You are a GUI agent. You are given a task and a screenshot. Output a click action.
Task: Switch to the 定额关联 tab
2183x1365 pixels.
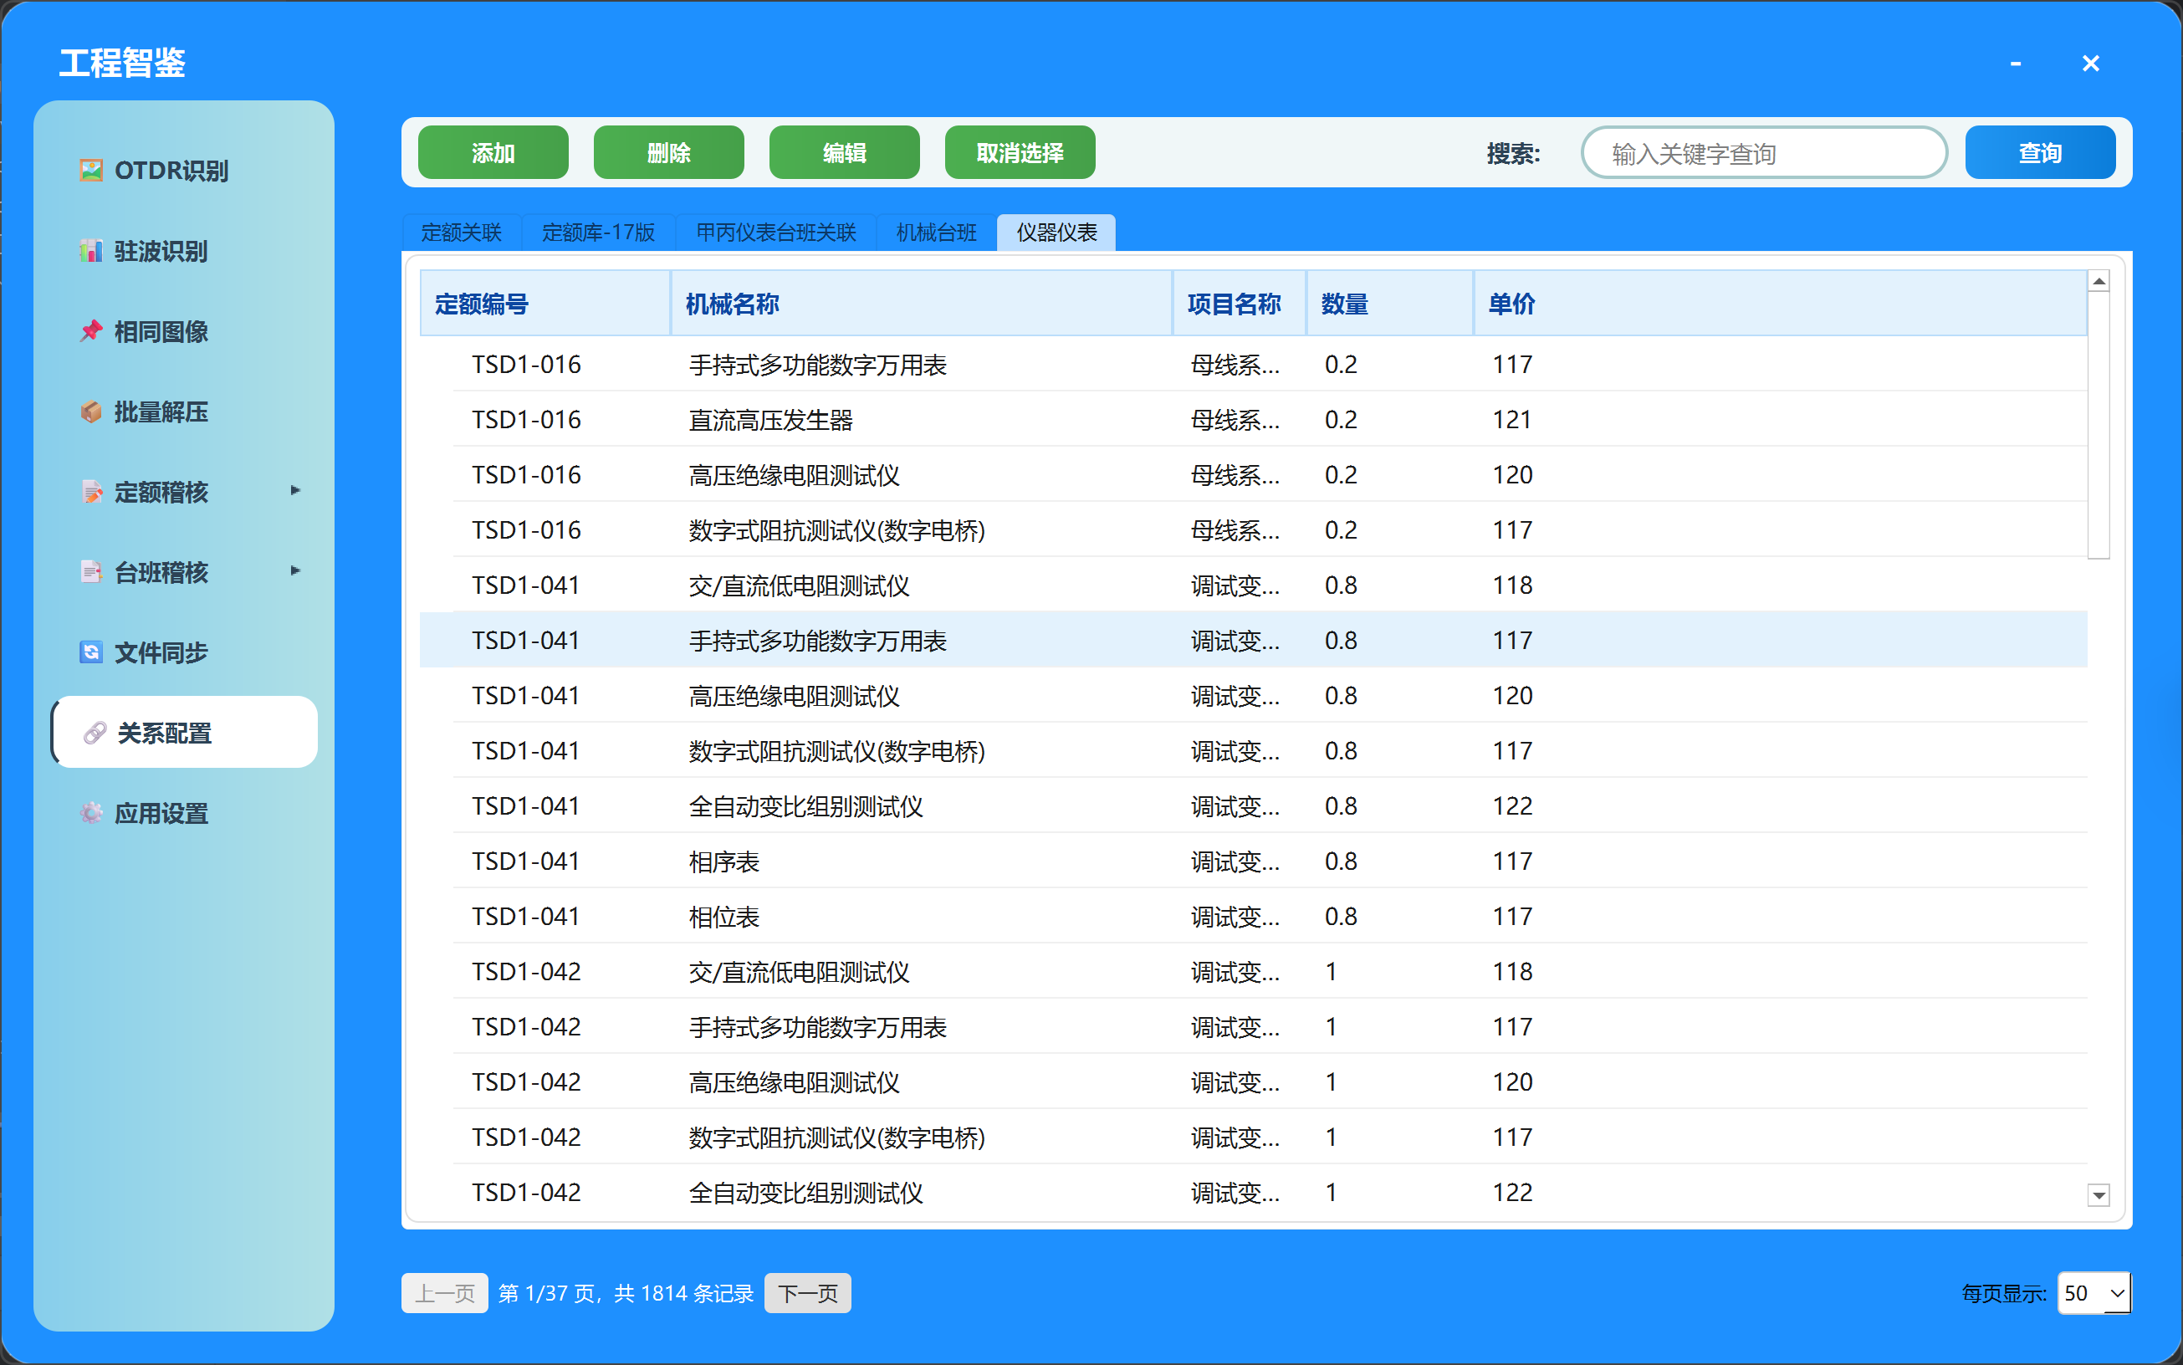pos(462,233)
